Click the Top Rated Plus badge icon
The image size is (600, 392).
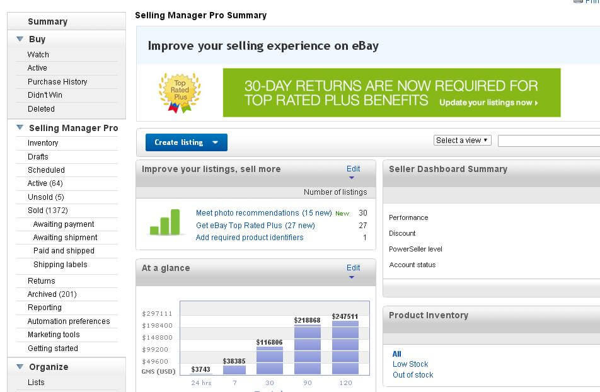click(180, 93)
